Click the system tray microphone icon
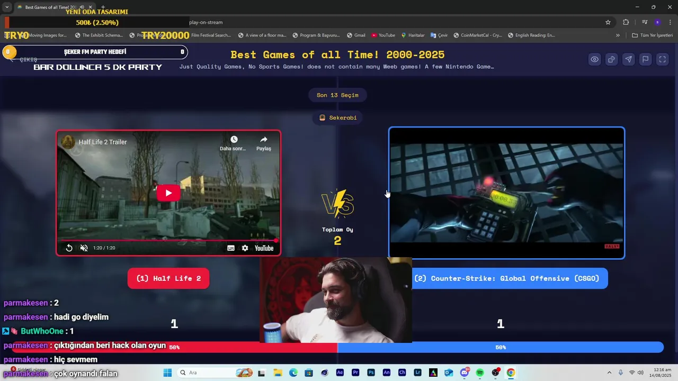This screenshot has width=678, height=381. point(621,373)
